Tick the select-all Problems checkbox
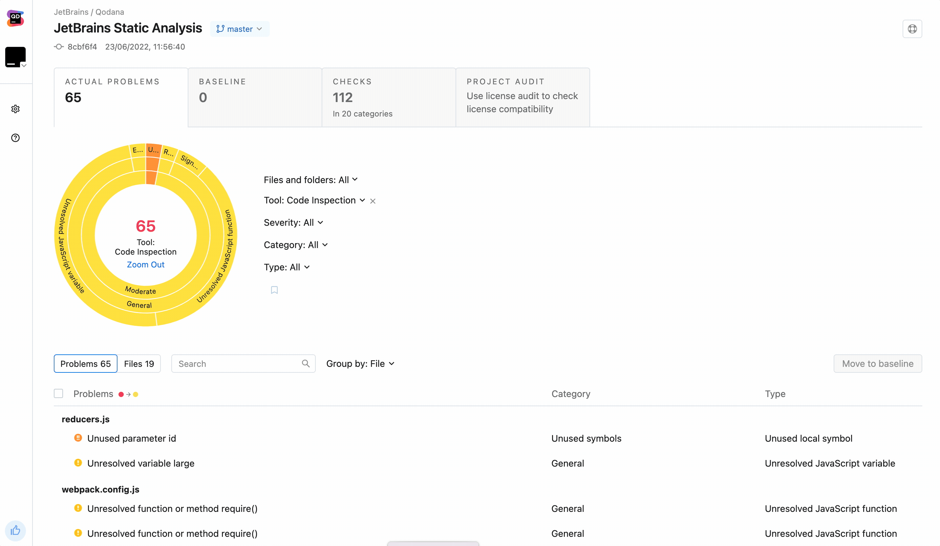This screenshot has height=546, width=940. coord(58,393)
